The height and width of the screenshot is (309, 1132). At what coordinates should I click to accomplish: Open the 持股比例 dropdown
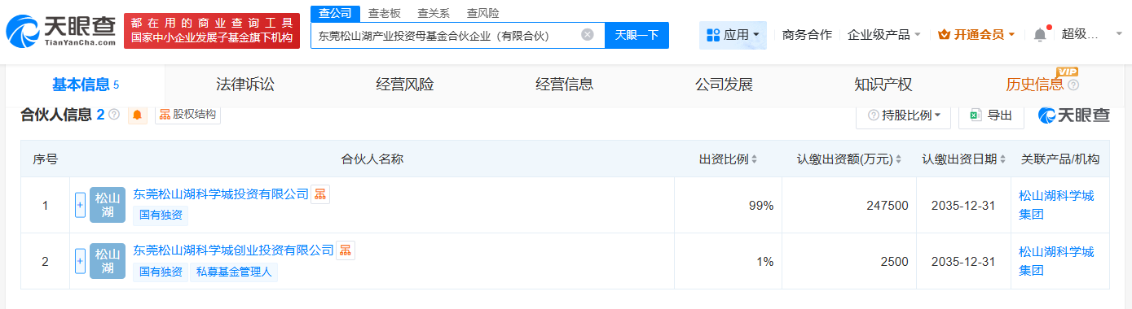point(903,115)
